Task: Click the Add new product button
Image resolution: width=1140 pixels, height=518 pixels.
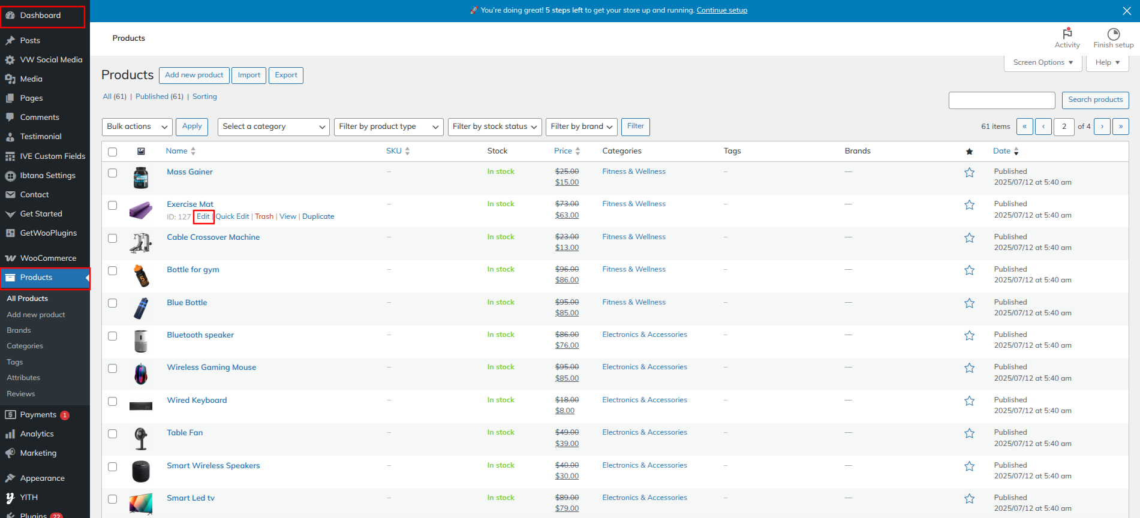Action: point(194,76)
